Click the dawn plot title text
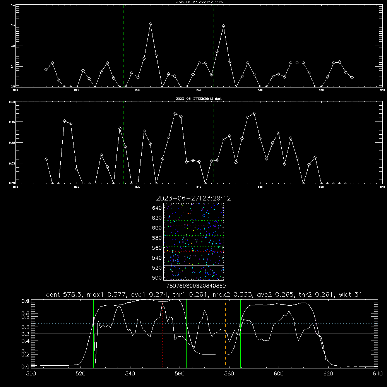The image size is (387, 387). click(x=199, y=2)
